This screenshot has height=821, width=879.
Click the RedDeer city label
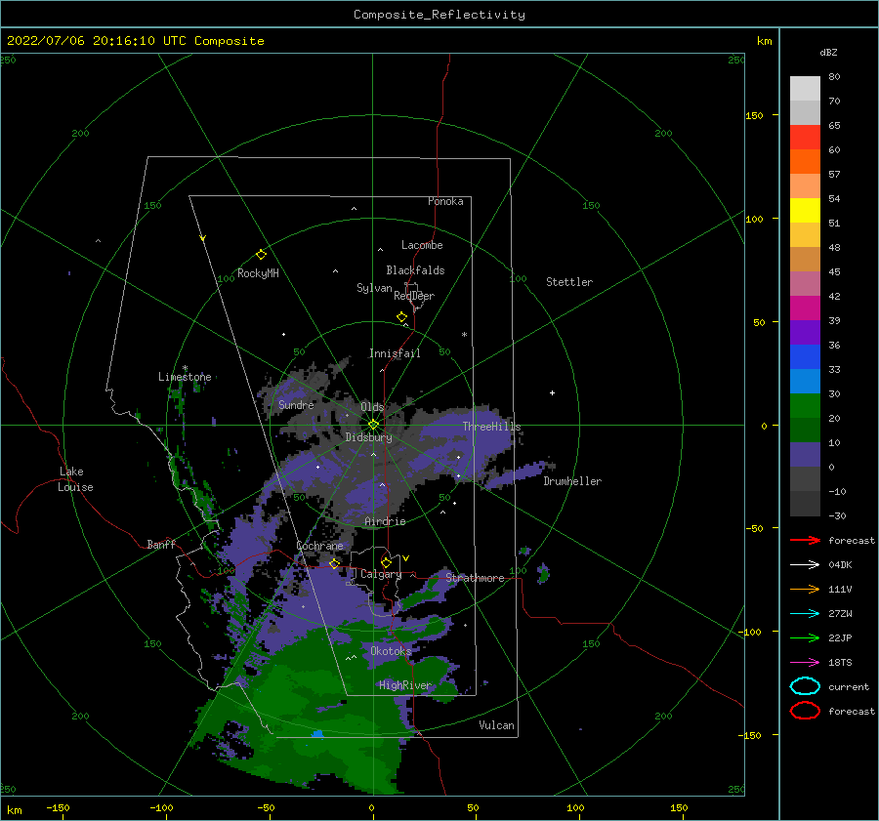click(x=414, y=296)
